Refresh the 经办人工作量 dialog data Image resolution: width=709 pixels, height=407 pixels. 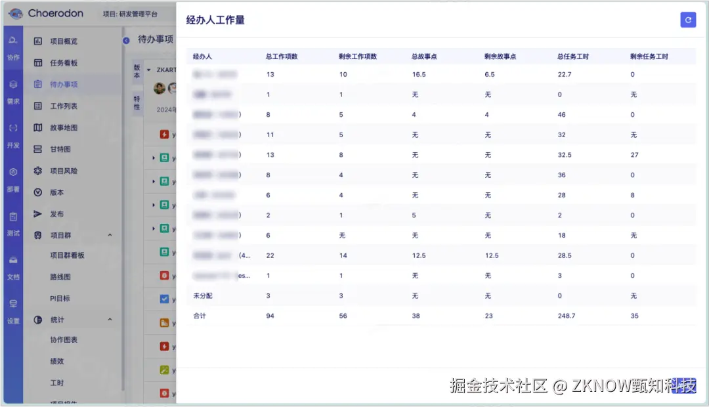click(688, 20)
